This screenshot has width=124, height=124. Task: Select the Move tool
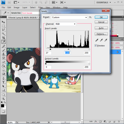pos(3,22)
